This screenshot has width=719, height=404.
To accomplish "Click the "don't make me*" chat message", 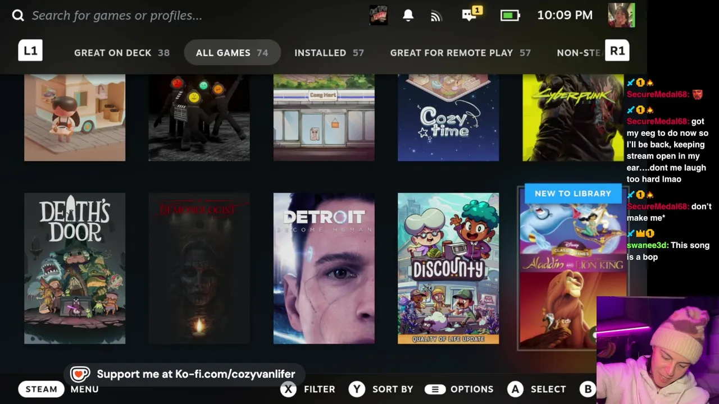I will (x=668, y=212).
